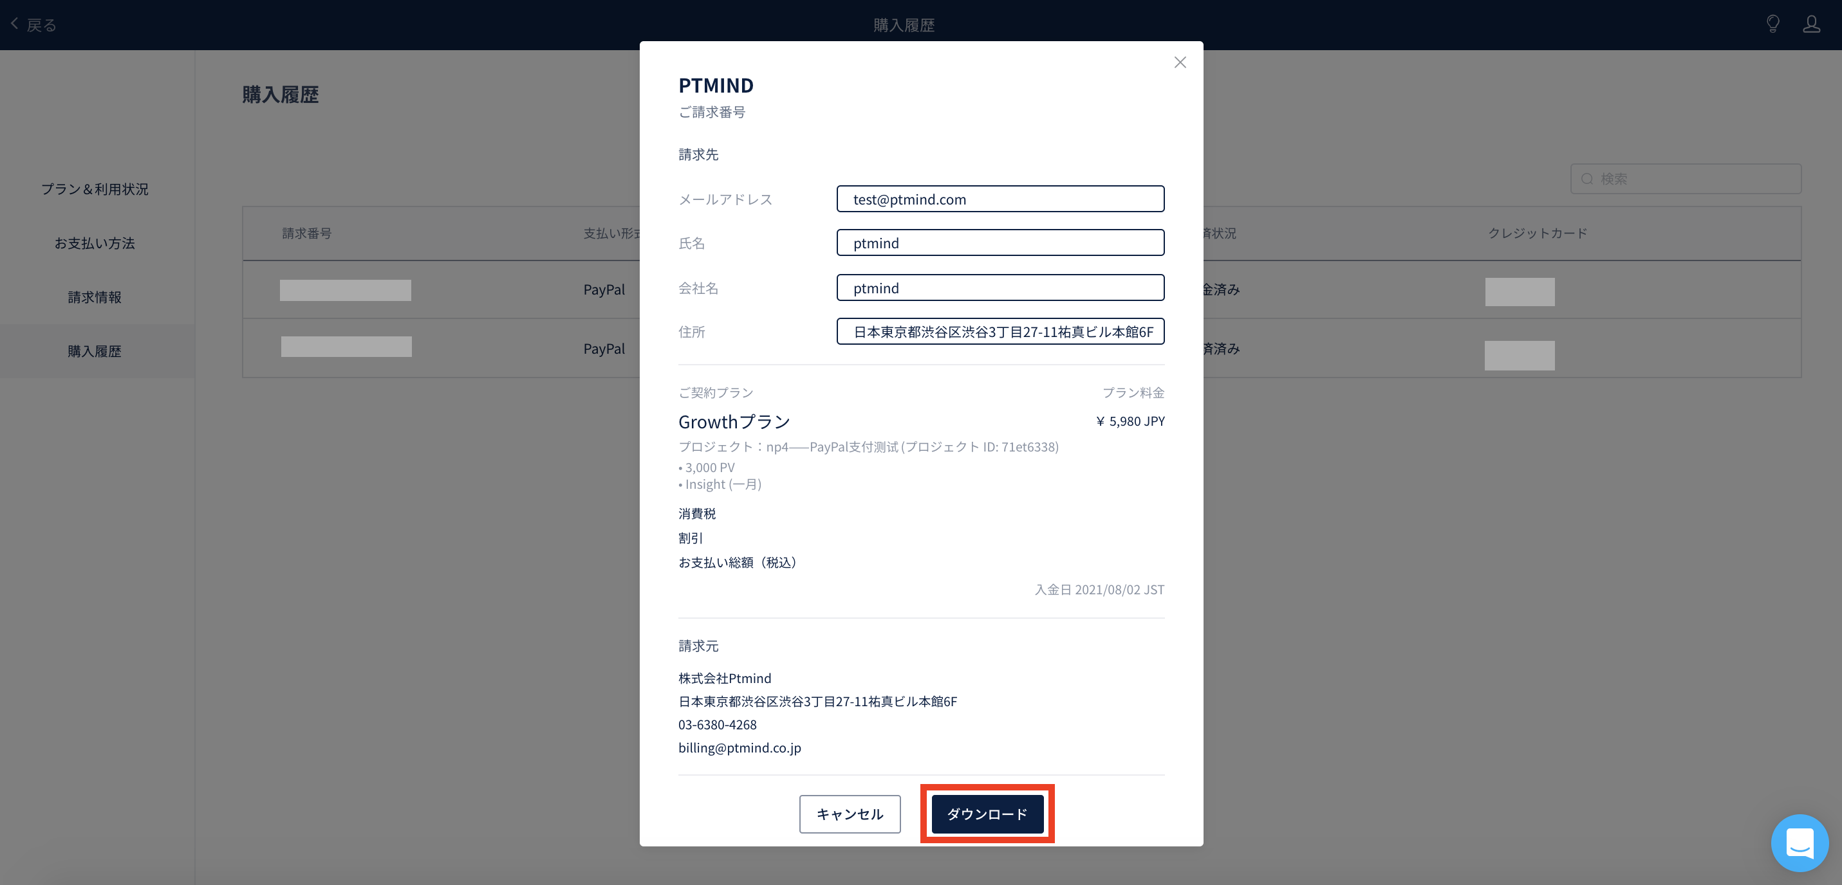Open the lightbulb tips icon in header
1842x885 pixels.
tap(1772, 24)
